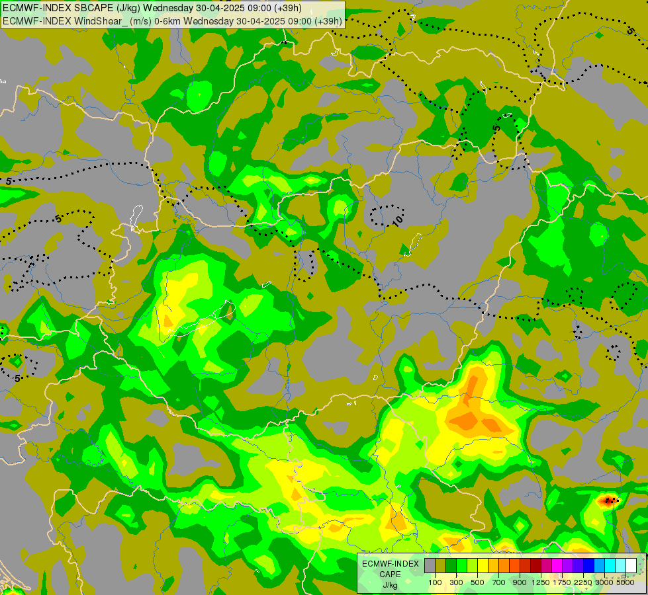This screenshot has height=595, width=648.
Task: Click the legend value 700
Action: pyautogui.click(x=499, y=582)
